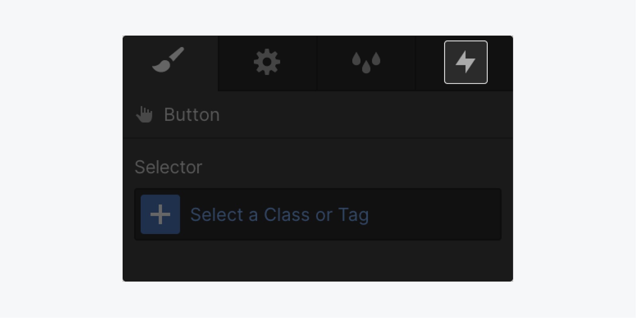Focus the Selector class input box
The image size is (636, 318).
318,214
